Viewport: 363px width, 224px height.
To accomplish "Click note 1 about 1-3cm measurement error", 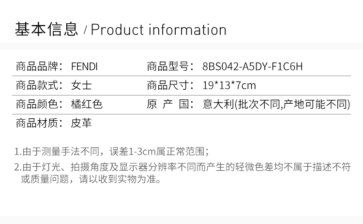I will [112, 151].
